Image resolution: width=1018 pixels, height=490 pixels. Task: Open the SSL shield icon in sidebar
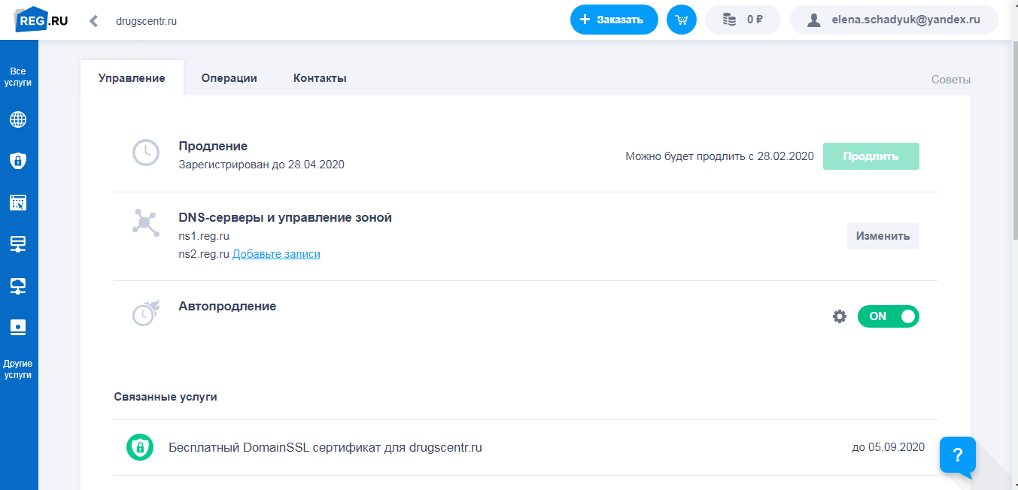coord(18,160)
